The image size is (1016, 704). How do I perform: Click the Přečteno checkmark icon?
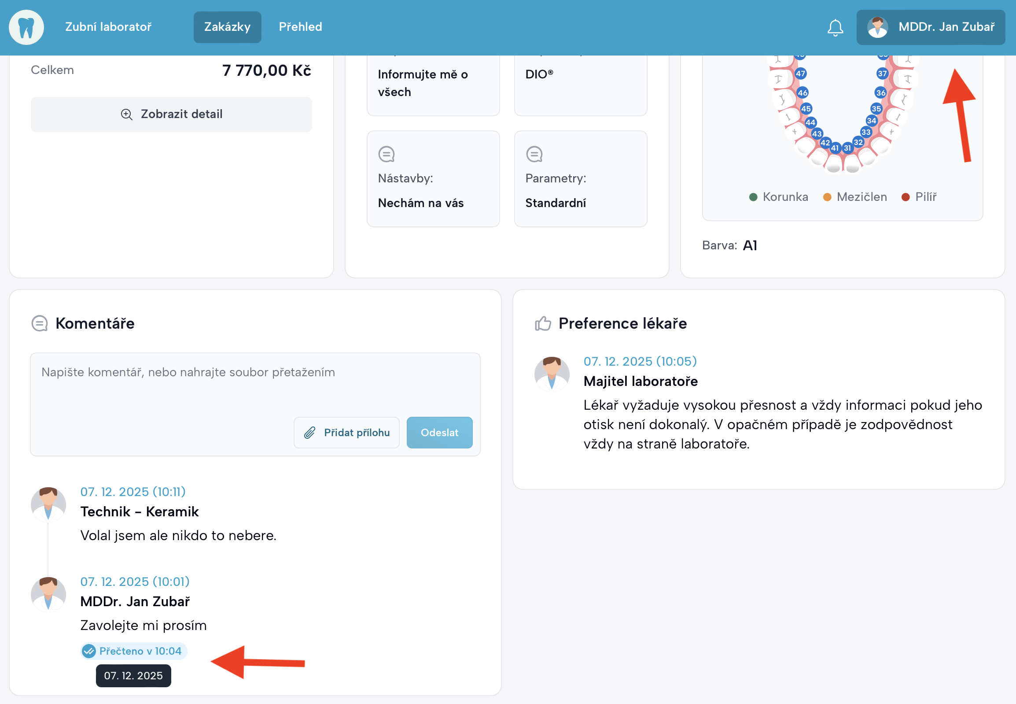pyautogui.click(x=89, y=651)
